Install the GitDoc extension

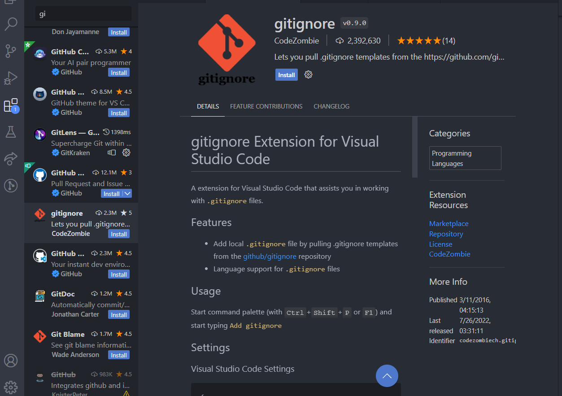tap(119, 314)
